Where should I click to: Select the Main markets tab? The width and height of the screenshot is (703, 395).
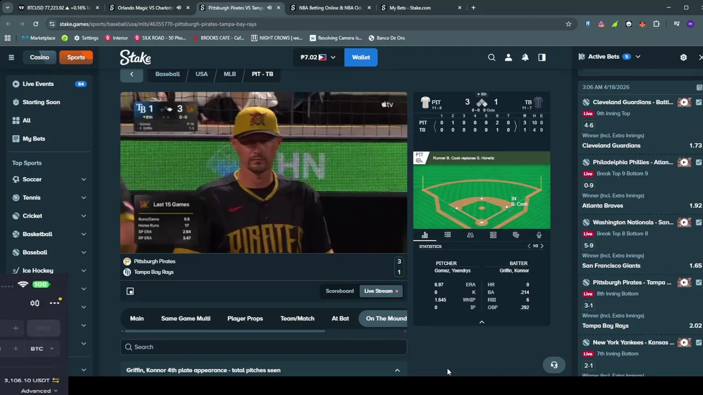coord(137,318)
